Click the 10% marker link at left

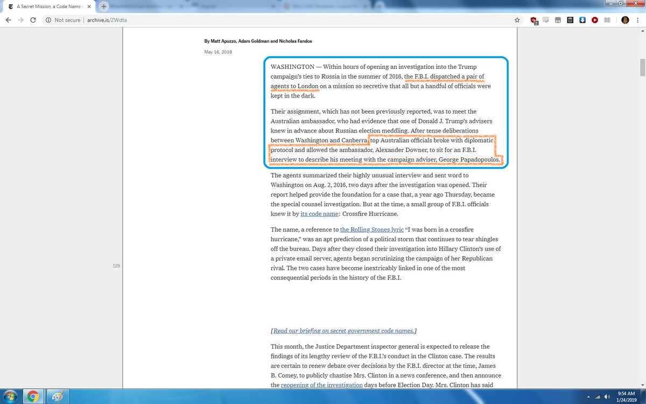[x=116, y=266]
